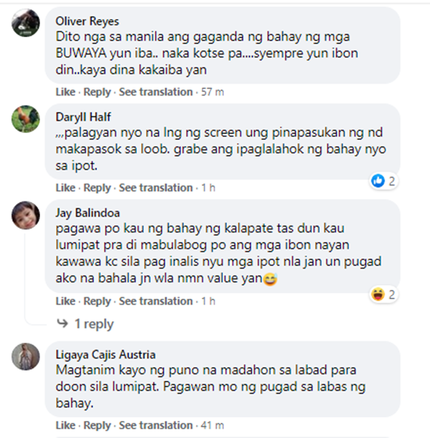Click the 57 m timestamp on Oliver's comment
The height and width of the screenshot is (438, 430).
coord(212,92)
